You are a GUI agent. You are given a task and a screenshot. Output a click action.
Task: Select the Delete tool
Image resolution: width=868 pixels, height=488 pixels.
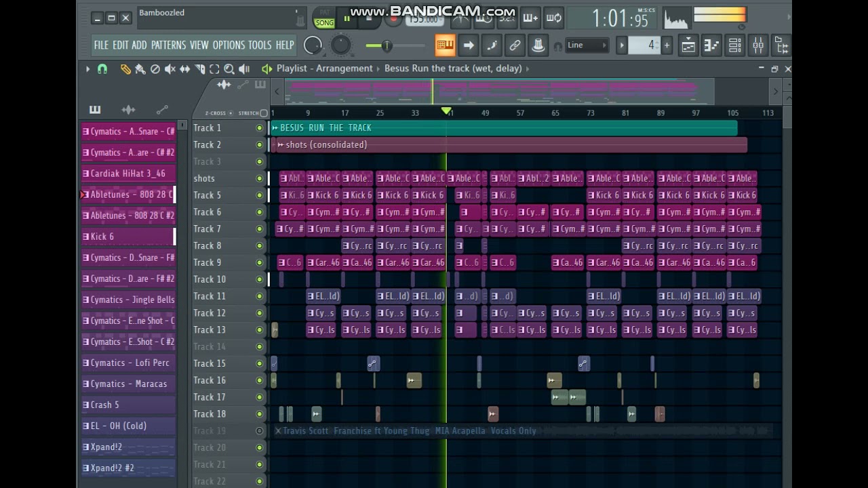click(x=155, y=68)
